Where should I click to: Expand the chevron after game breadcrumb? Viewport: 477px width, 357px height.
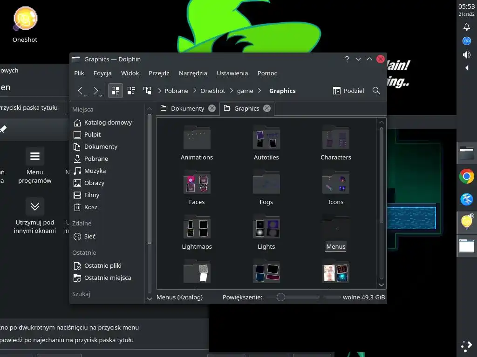point(259,91)
